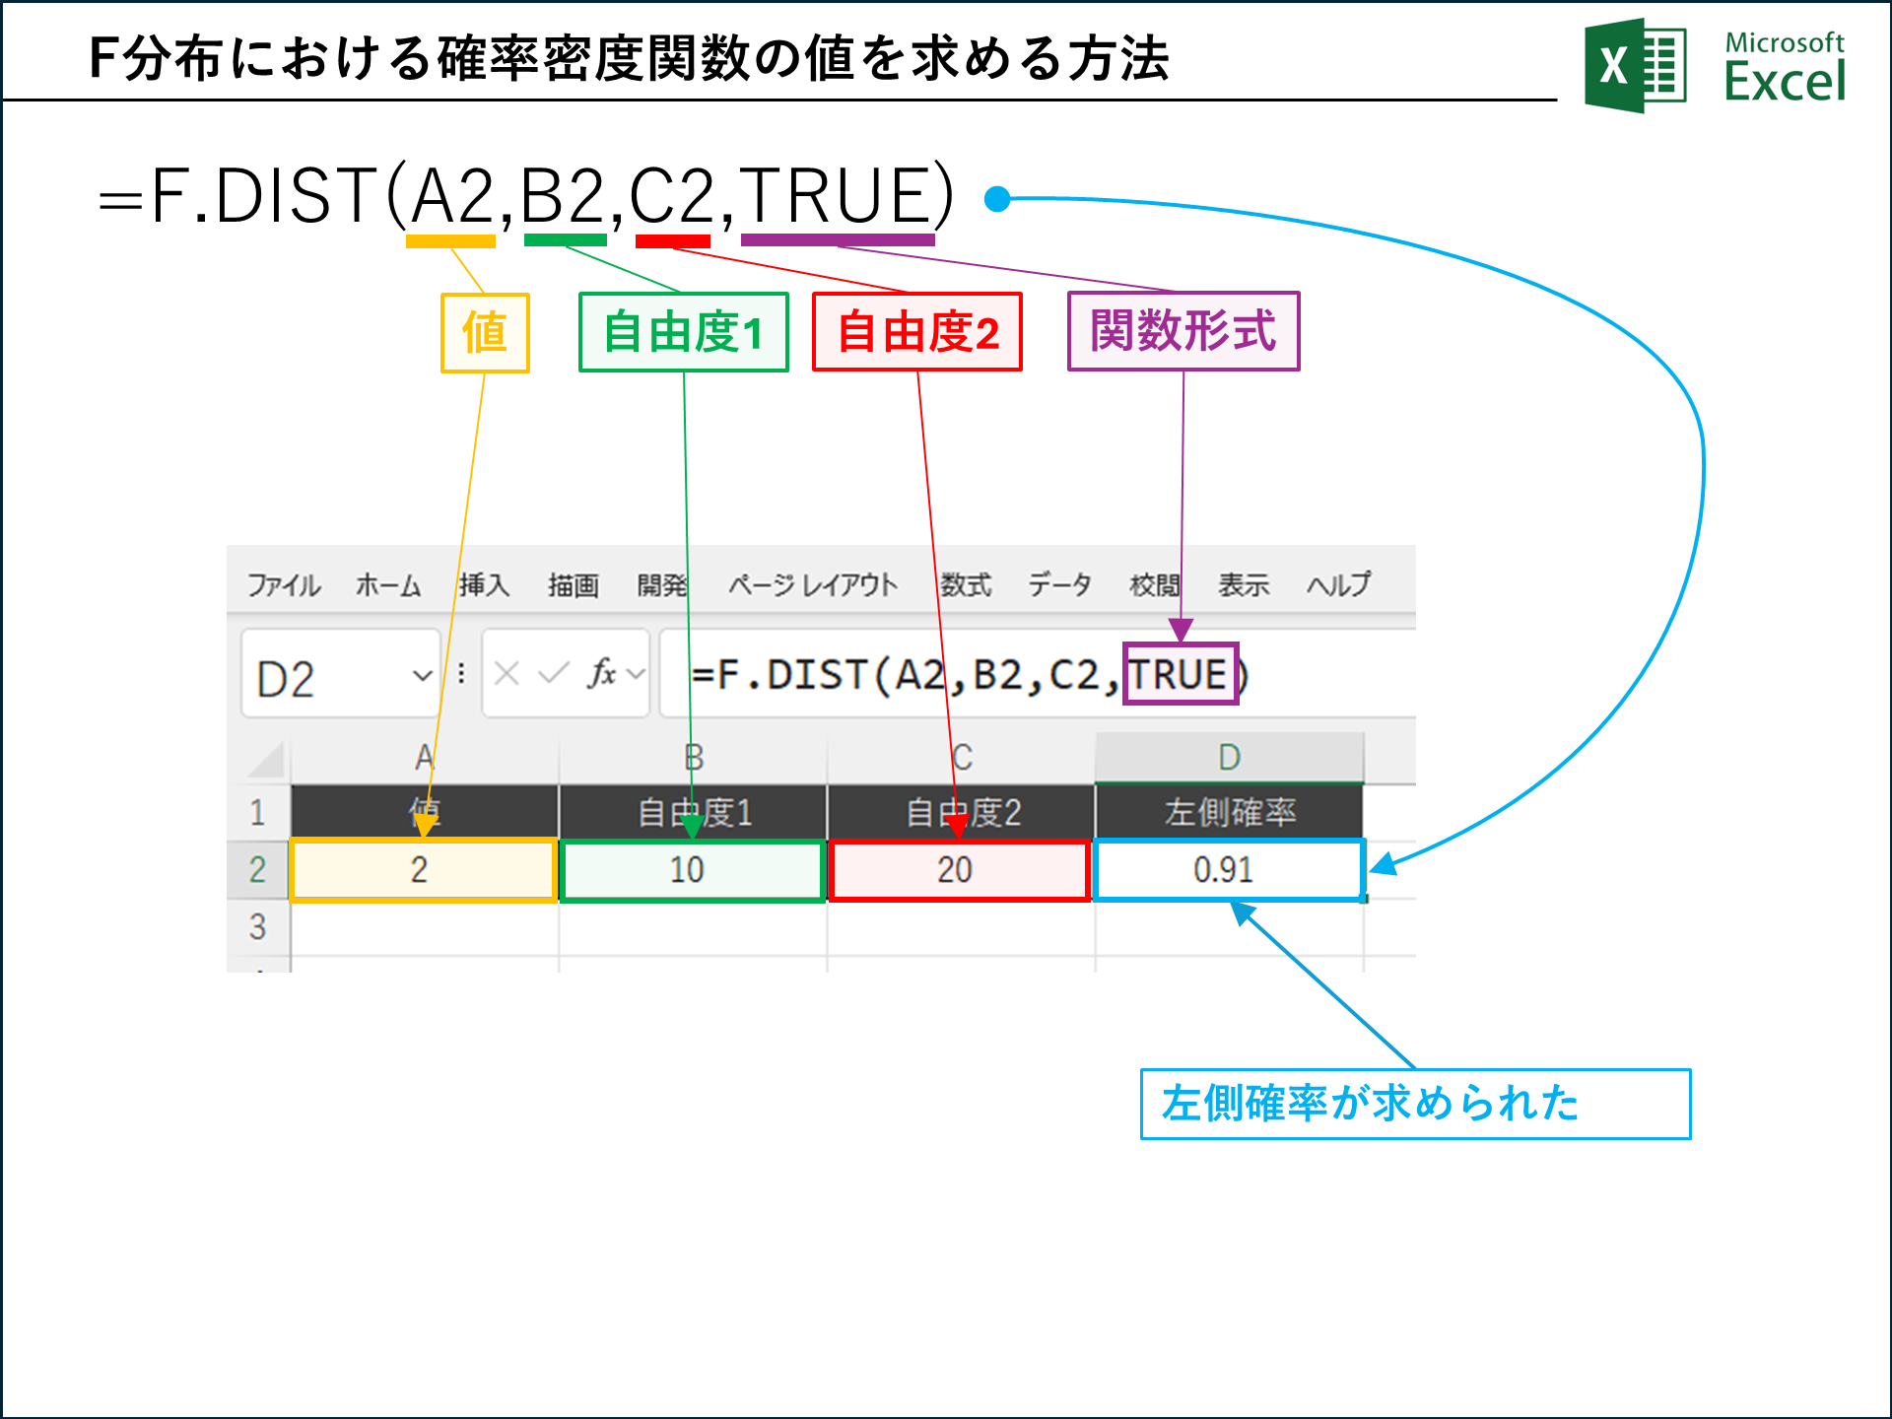
Task: Click the fx insert function icon
Action: tap(600, 674)
